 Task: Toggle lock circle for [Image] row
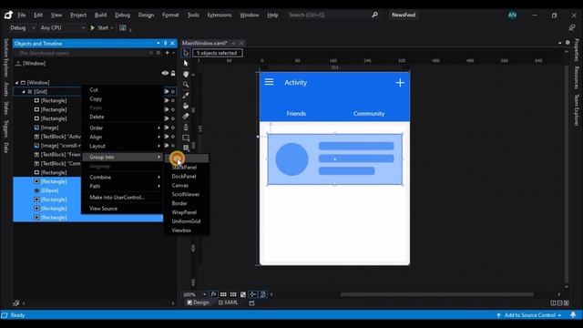coord(172,128)
